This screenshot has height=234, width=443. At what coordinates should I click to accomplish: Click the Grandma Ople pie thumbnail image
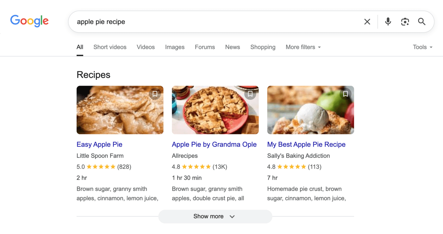click(x=215, y=110)
